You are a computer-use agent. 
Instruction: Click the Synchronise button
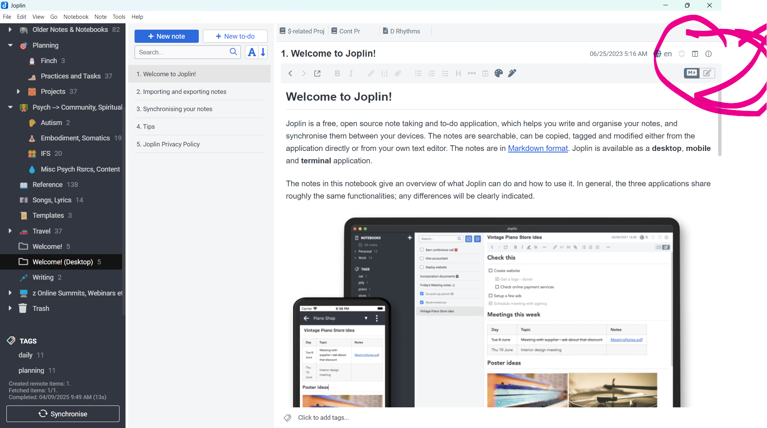tap(63, 414)
